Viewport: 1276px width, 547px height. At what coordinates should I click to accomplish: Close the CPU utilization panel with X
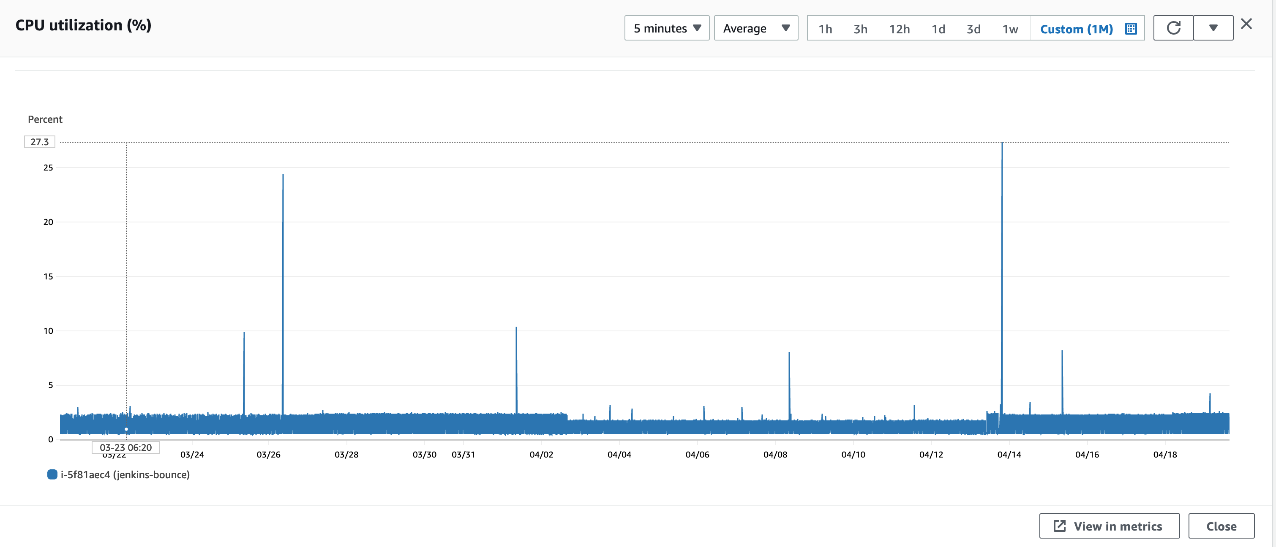click(x=1246, y=24)
